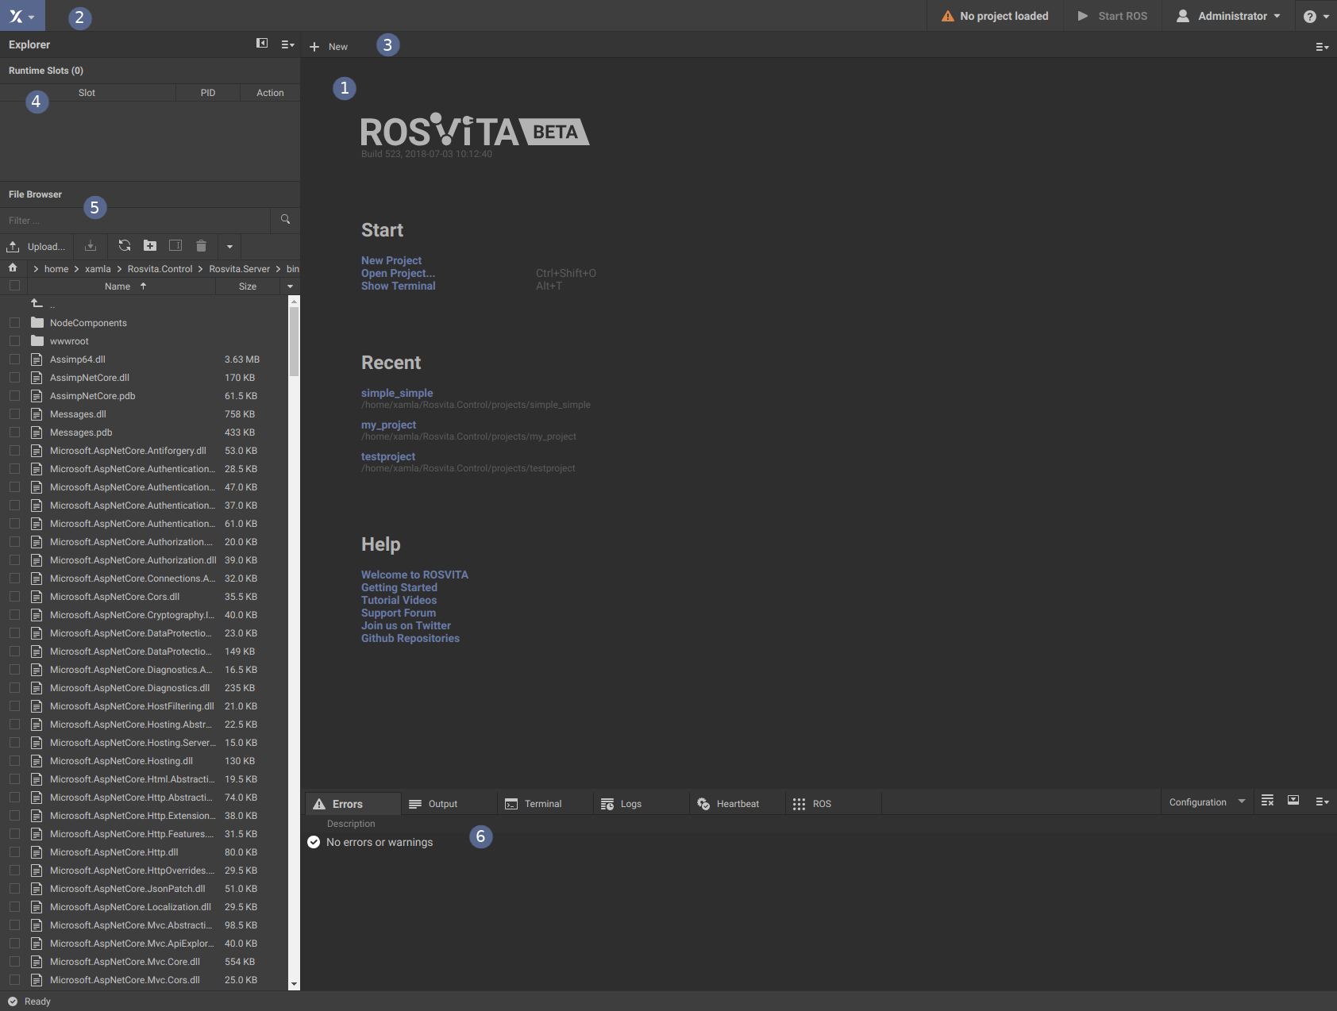Screen dimensions: 1337x1011
Task: Open the NodeComponents folder
Action: [x=88, y=323]
